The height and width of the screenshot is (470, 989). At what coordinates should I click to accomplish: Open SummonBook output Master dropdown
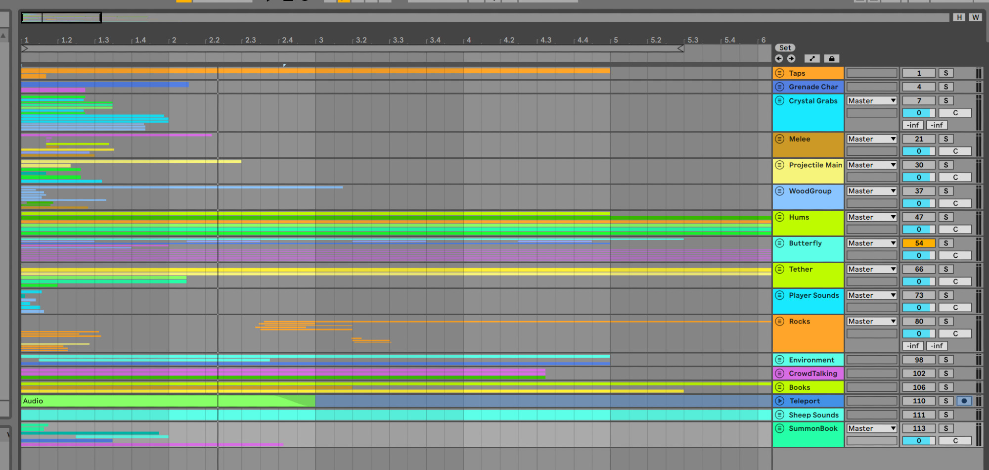(x=872, y=428)
